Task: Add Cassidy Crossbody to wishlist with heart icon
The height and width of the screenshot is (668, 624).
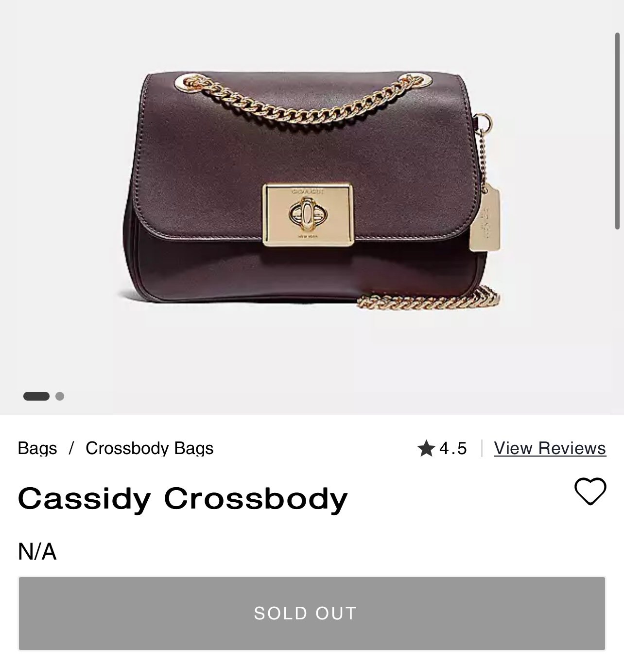Action: coord(590,491)
